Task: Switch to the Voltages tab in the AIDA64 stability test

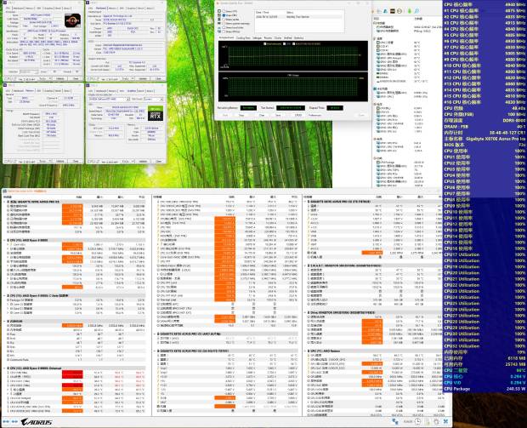Action: click(257, 38)
